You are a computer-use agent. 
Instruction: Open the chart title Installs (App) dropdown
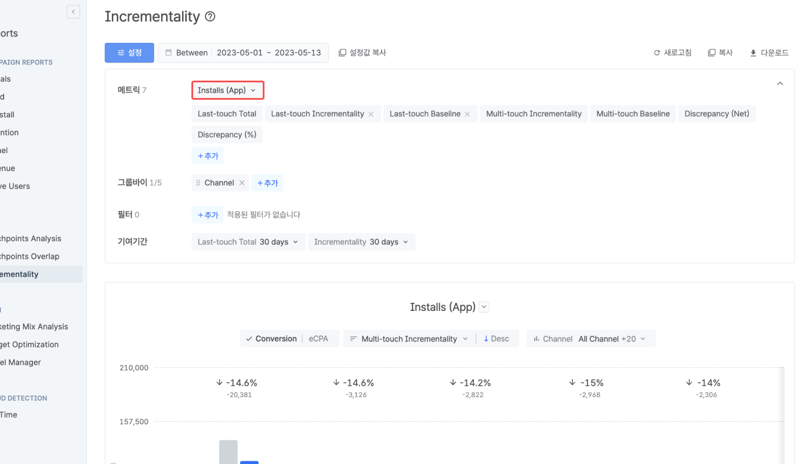pyautogui.click(x=485, y=307)
